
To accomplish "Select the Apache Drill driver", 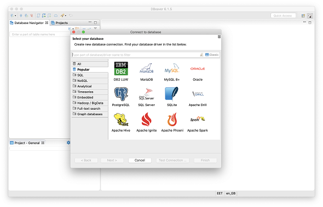I will [198, 97].
